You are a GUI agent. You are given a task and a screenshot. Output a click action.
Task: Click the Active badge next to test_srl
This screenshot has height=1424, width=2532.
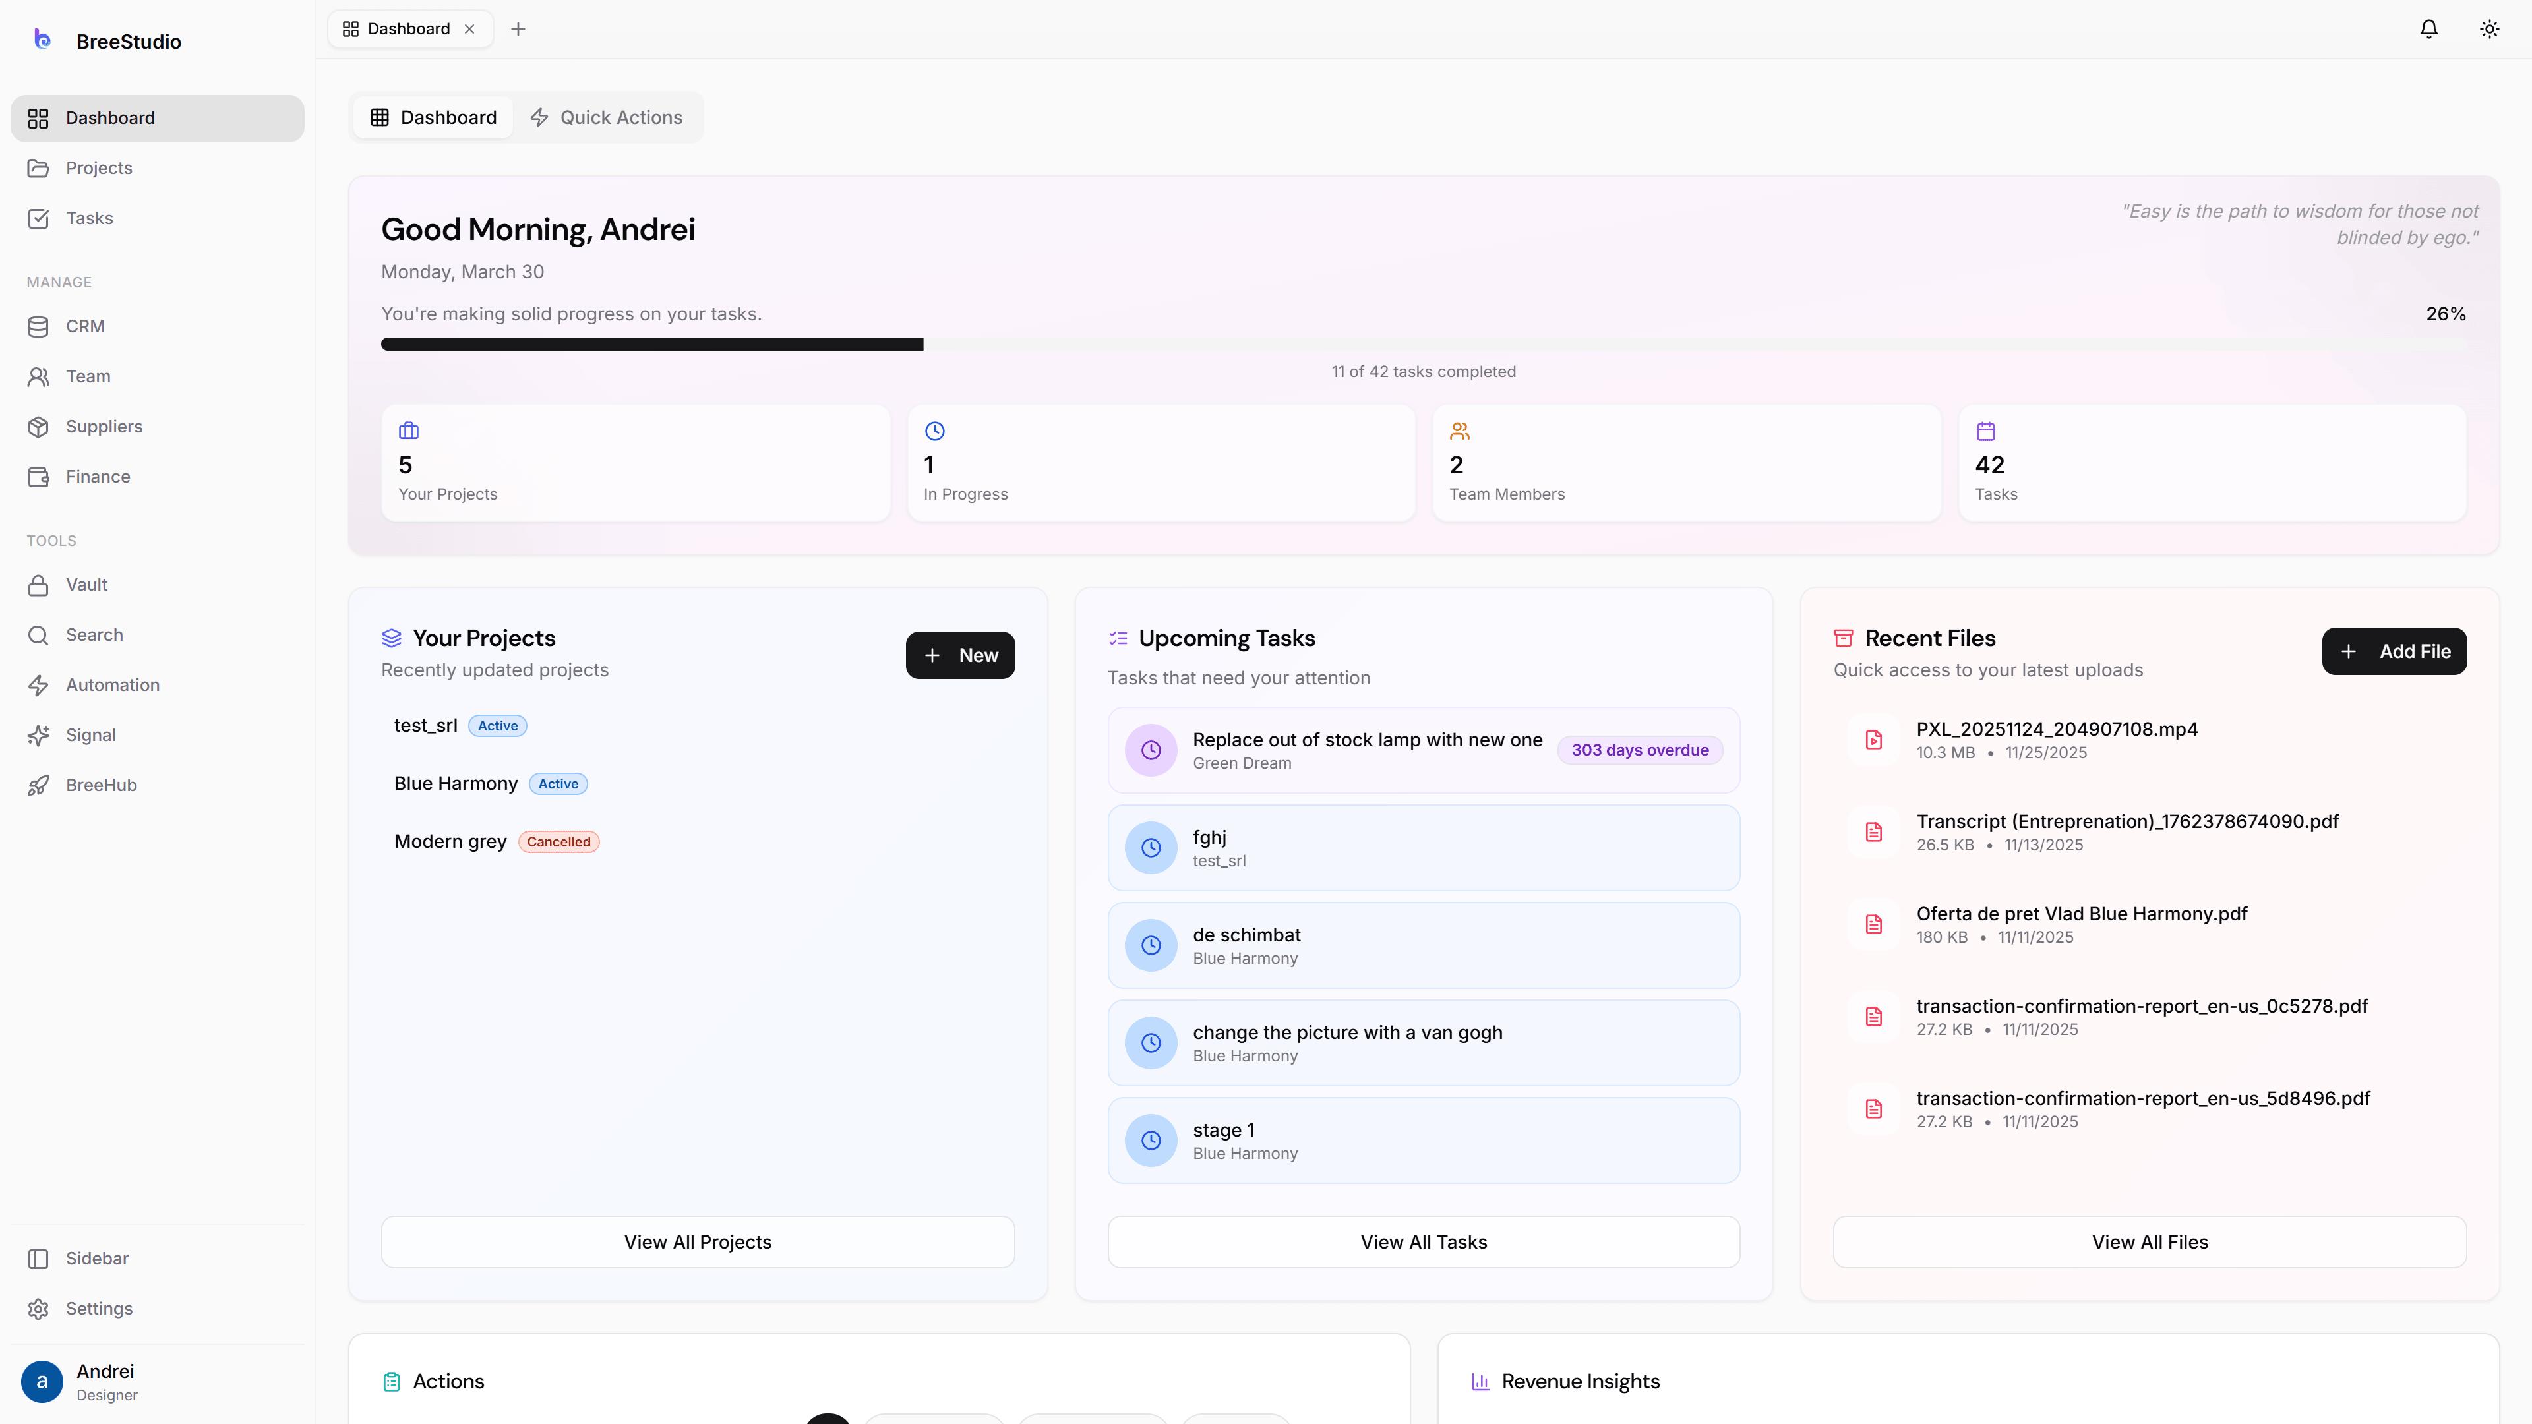tap(497, 727)
